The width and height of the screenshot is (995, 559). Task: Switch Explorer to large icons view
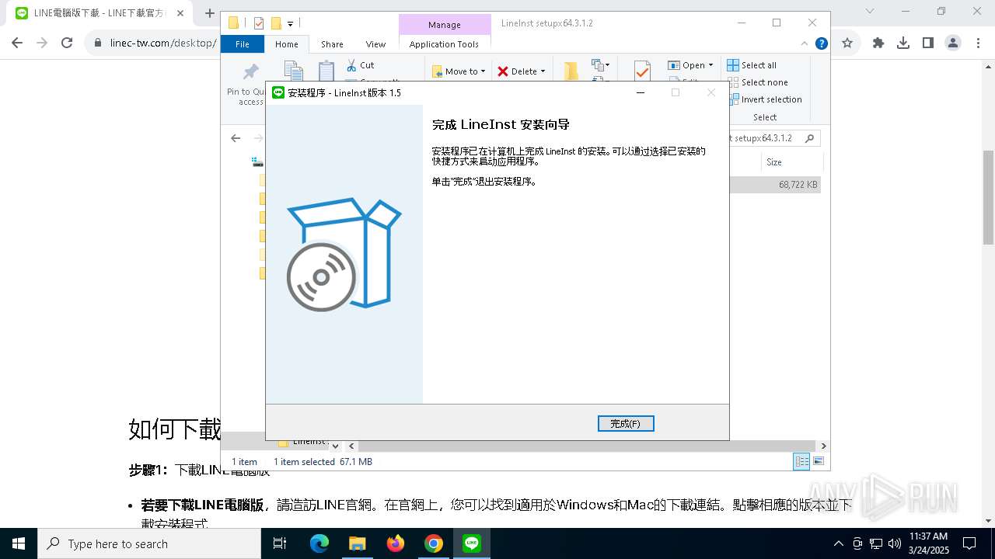point(818,461)
